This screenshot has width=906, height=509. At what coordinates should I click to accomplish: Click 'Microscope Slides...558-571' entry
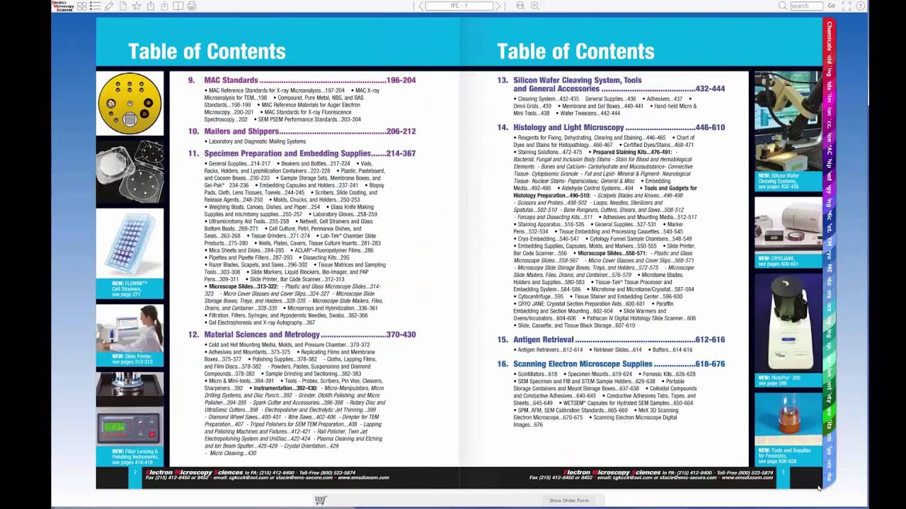tap(612, 253)
